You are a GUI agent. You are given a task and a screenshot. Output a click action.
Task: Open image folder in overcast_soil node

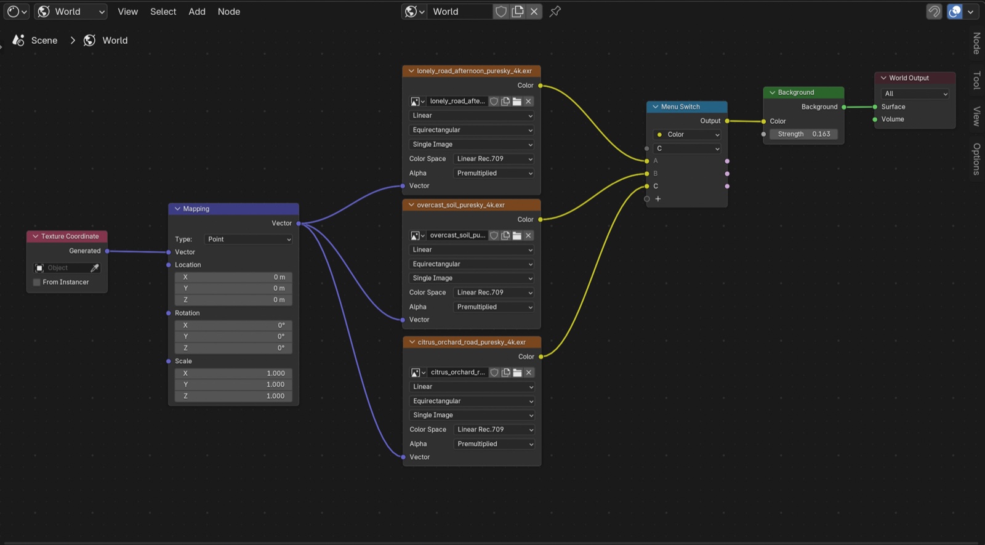click(x=517, y=235)
